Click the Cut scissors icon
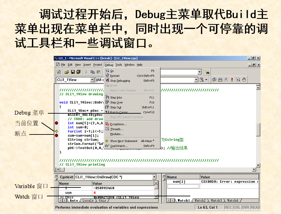Screen dimensions: 281x214 pyautogui.click(x=86, y=72)
